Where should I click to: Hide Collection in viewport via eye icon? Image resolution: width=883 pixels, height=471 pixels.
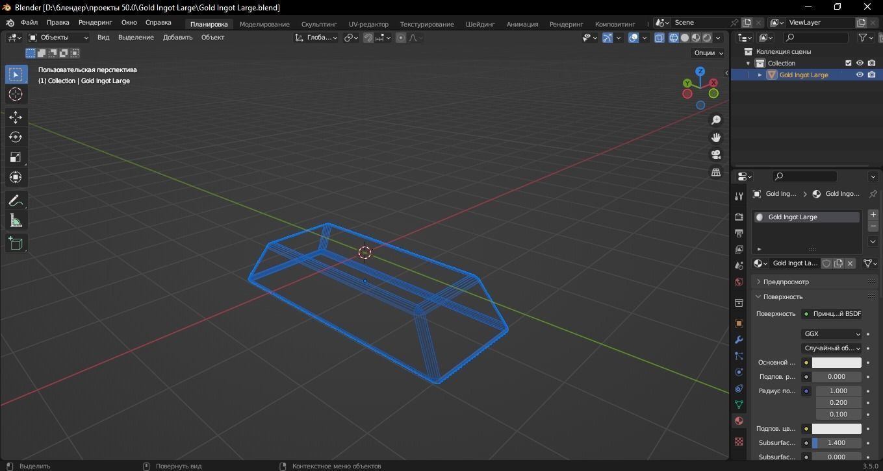click(x=860, y=64)
